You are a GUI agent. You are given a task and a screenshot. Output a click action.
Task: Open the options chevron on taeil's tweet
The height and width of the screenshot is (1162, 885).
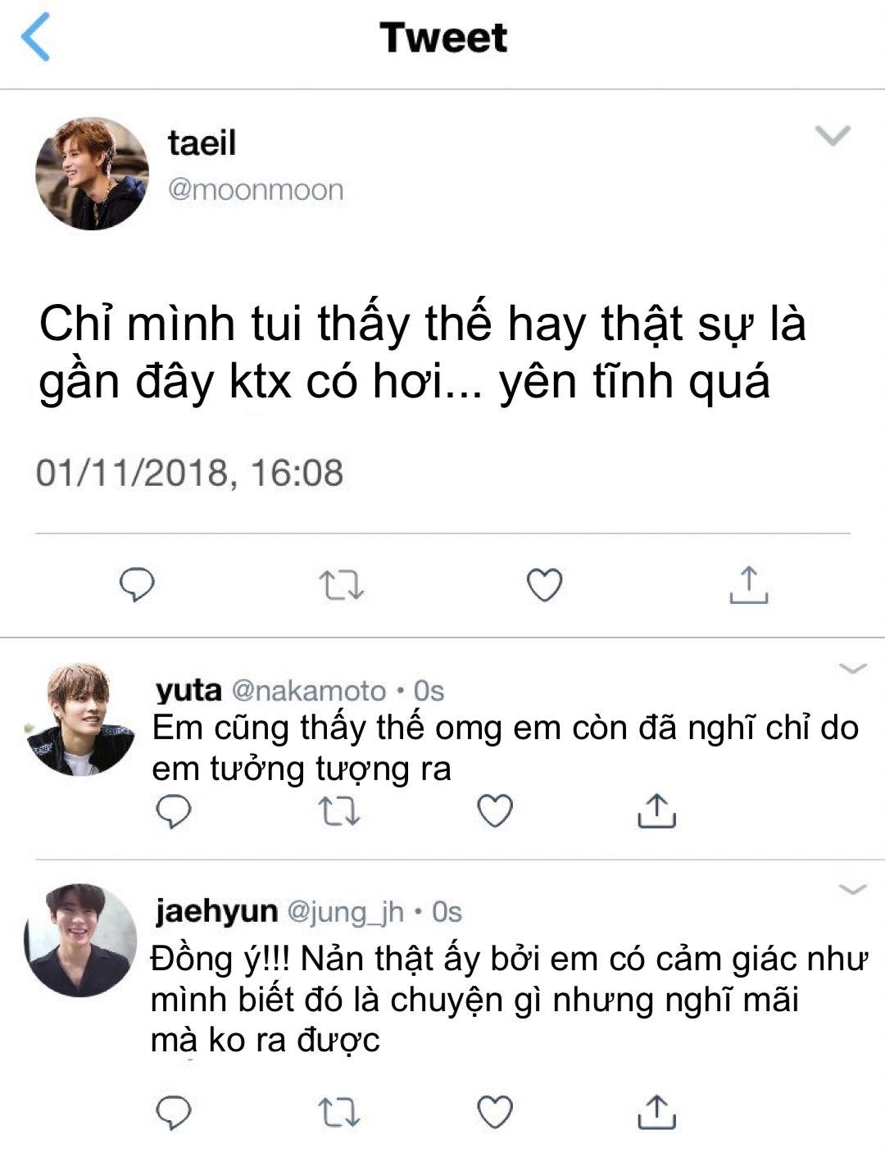(833, 135)
